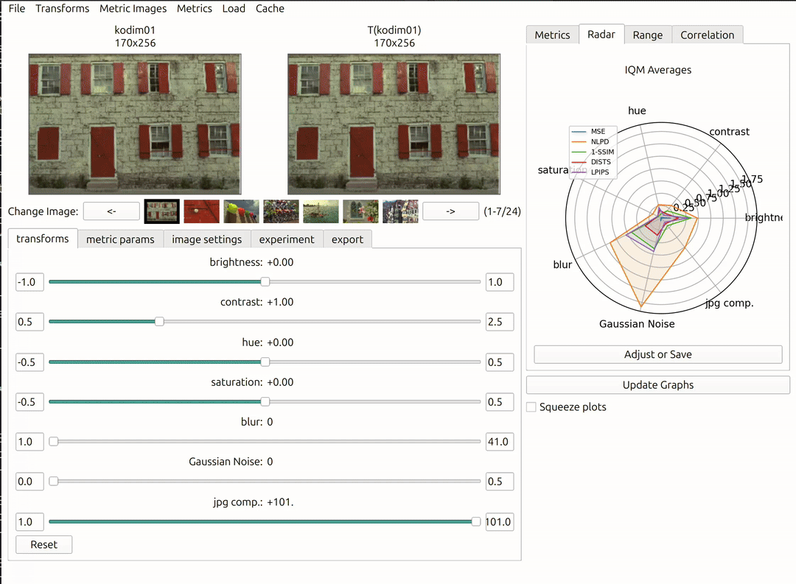This screenshot has width=796, height=584.
Task: Select the boat on water thumbnail
Action: [x=321, y=211]
